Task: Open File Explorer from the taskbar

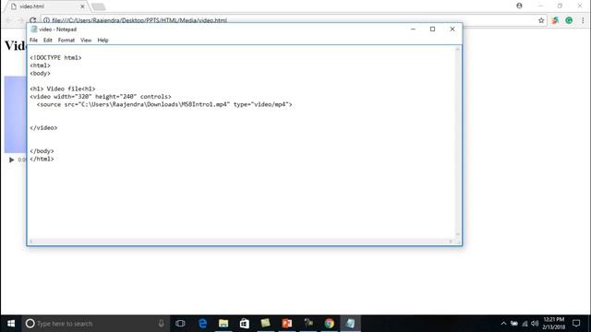Action: pos(223,324)
